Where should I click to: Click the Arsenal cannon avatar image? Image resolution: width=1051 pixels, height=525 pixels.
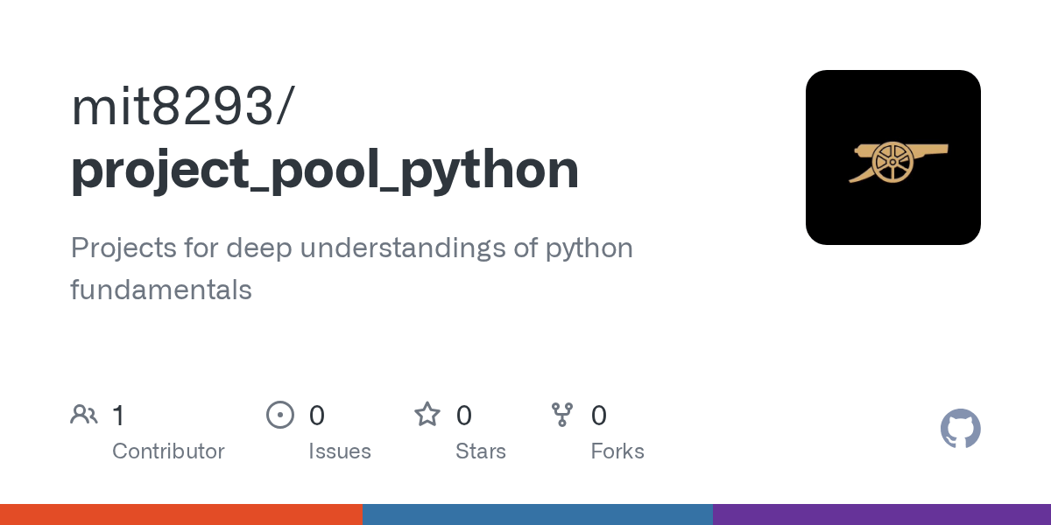coord(893,157)
